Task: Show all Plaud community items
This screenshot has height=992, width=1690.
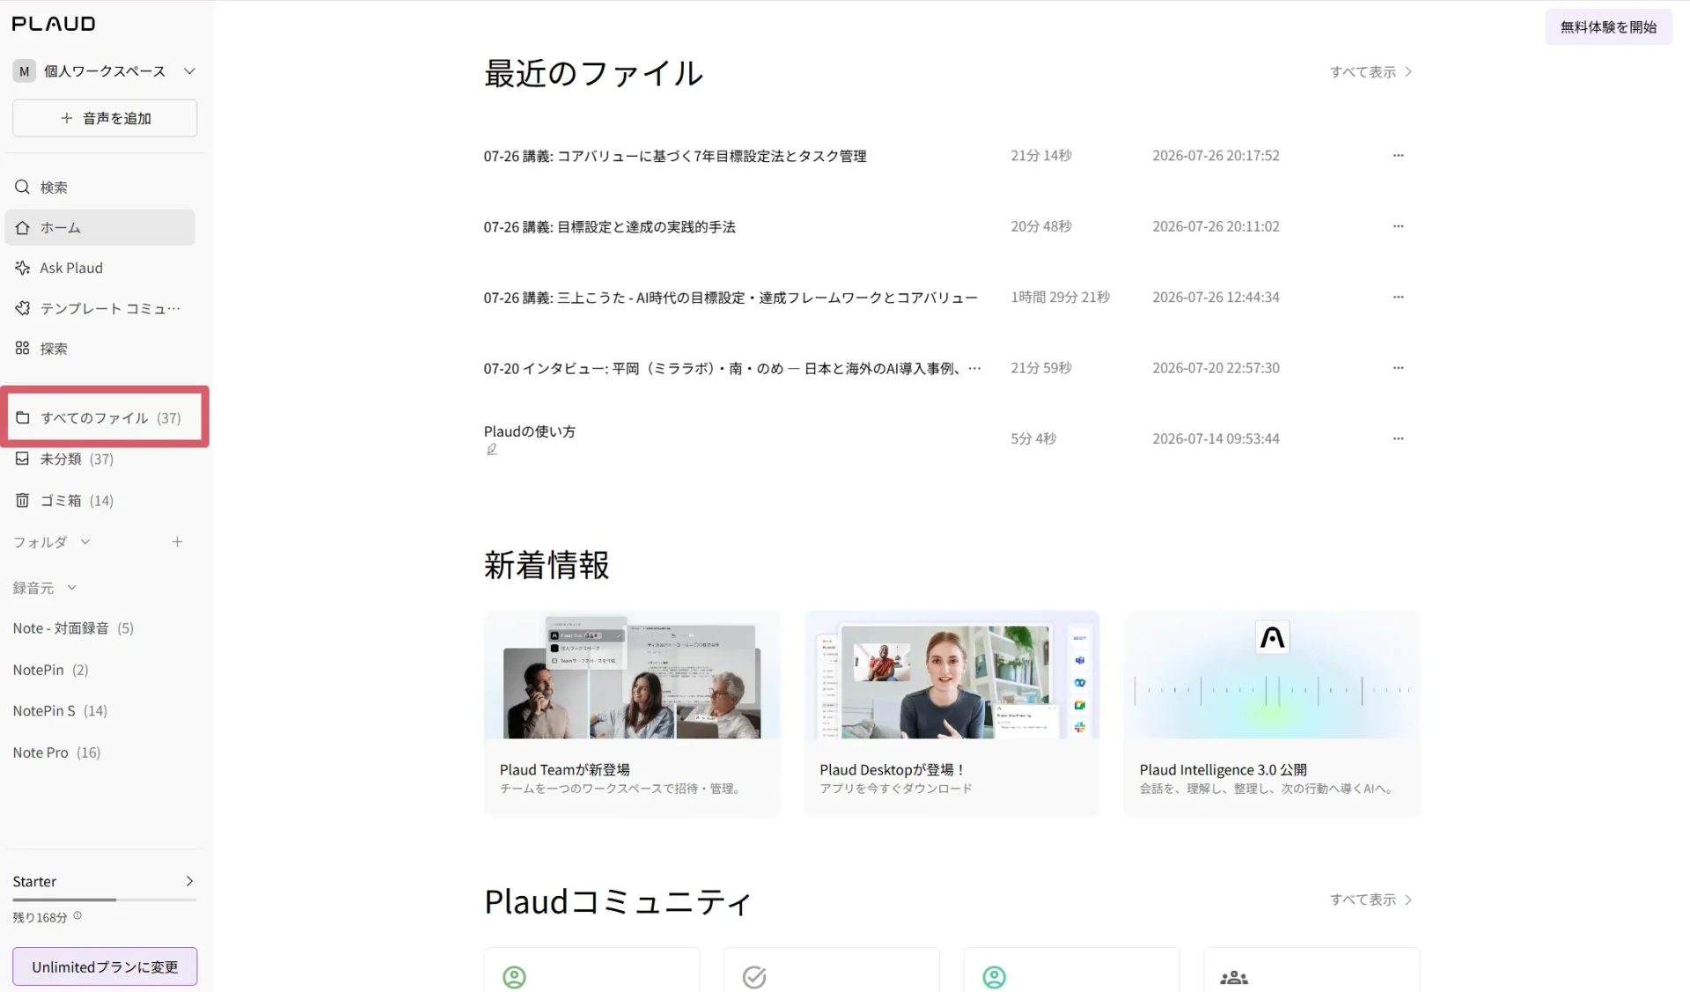Action: coord(1371,900)
